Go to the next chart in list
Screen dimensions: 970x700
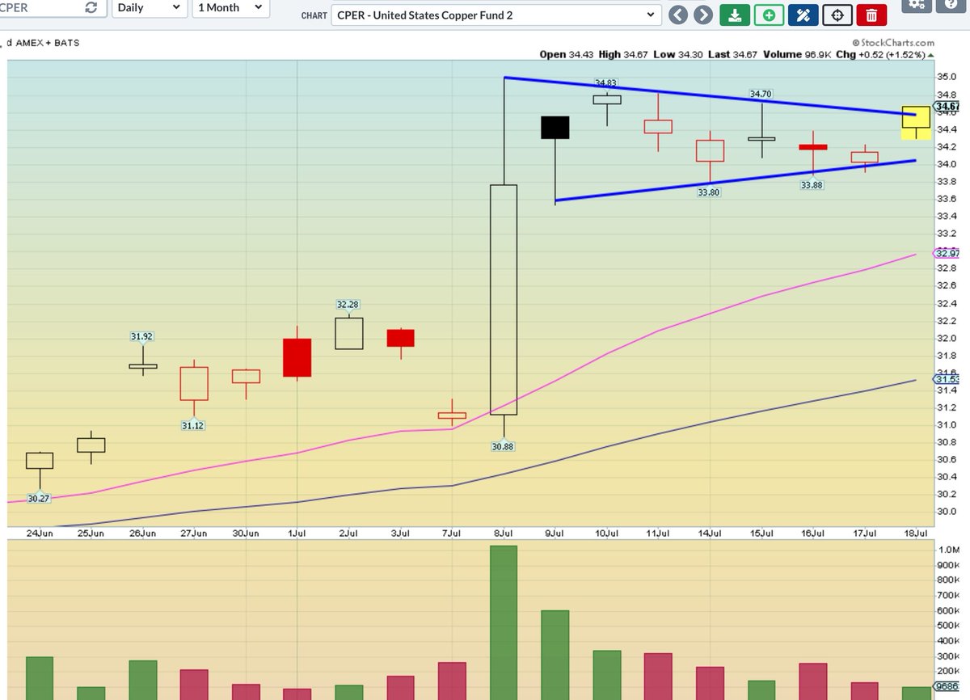point(704,15)
